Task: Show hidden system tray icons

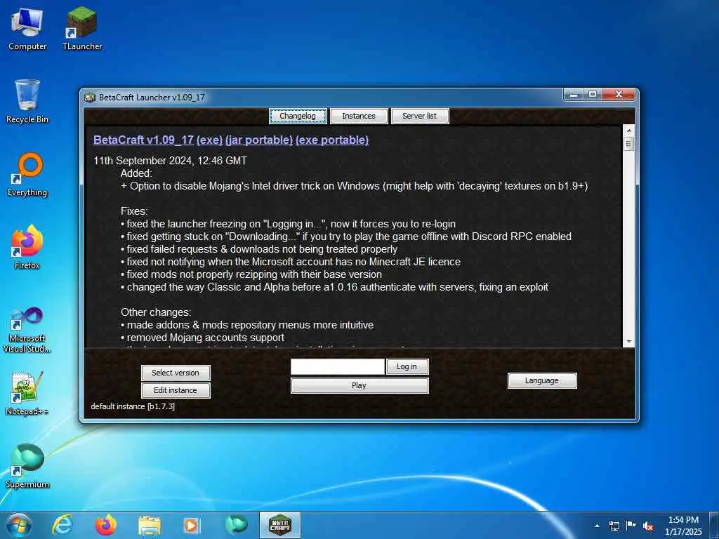Action: tap(597, 526)
